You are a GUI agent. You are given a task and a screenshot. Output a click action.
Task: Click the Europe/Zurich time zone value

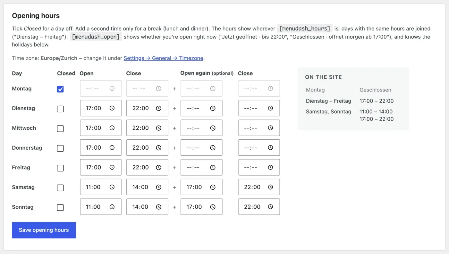pyautogui.click(x=59, y=58)
